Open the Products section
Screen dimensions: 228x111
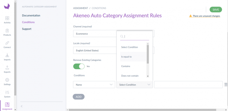(x=7, y=32)
